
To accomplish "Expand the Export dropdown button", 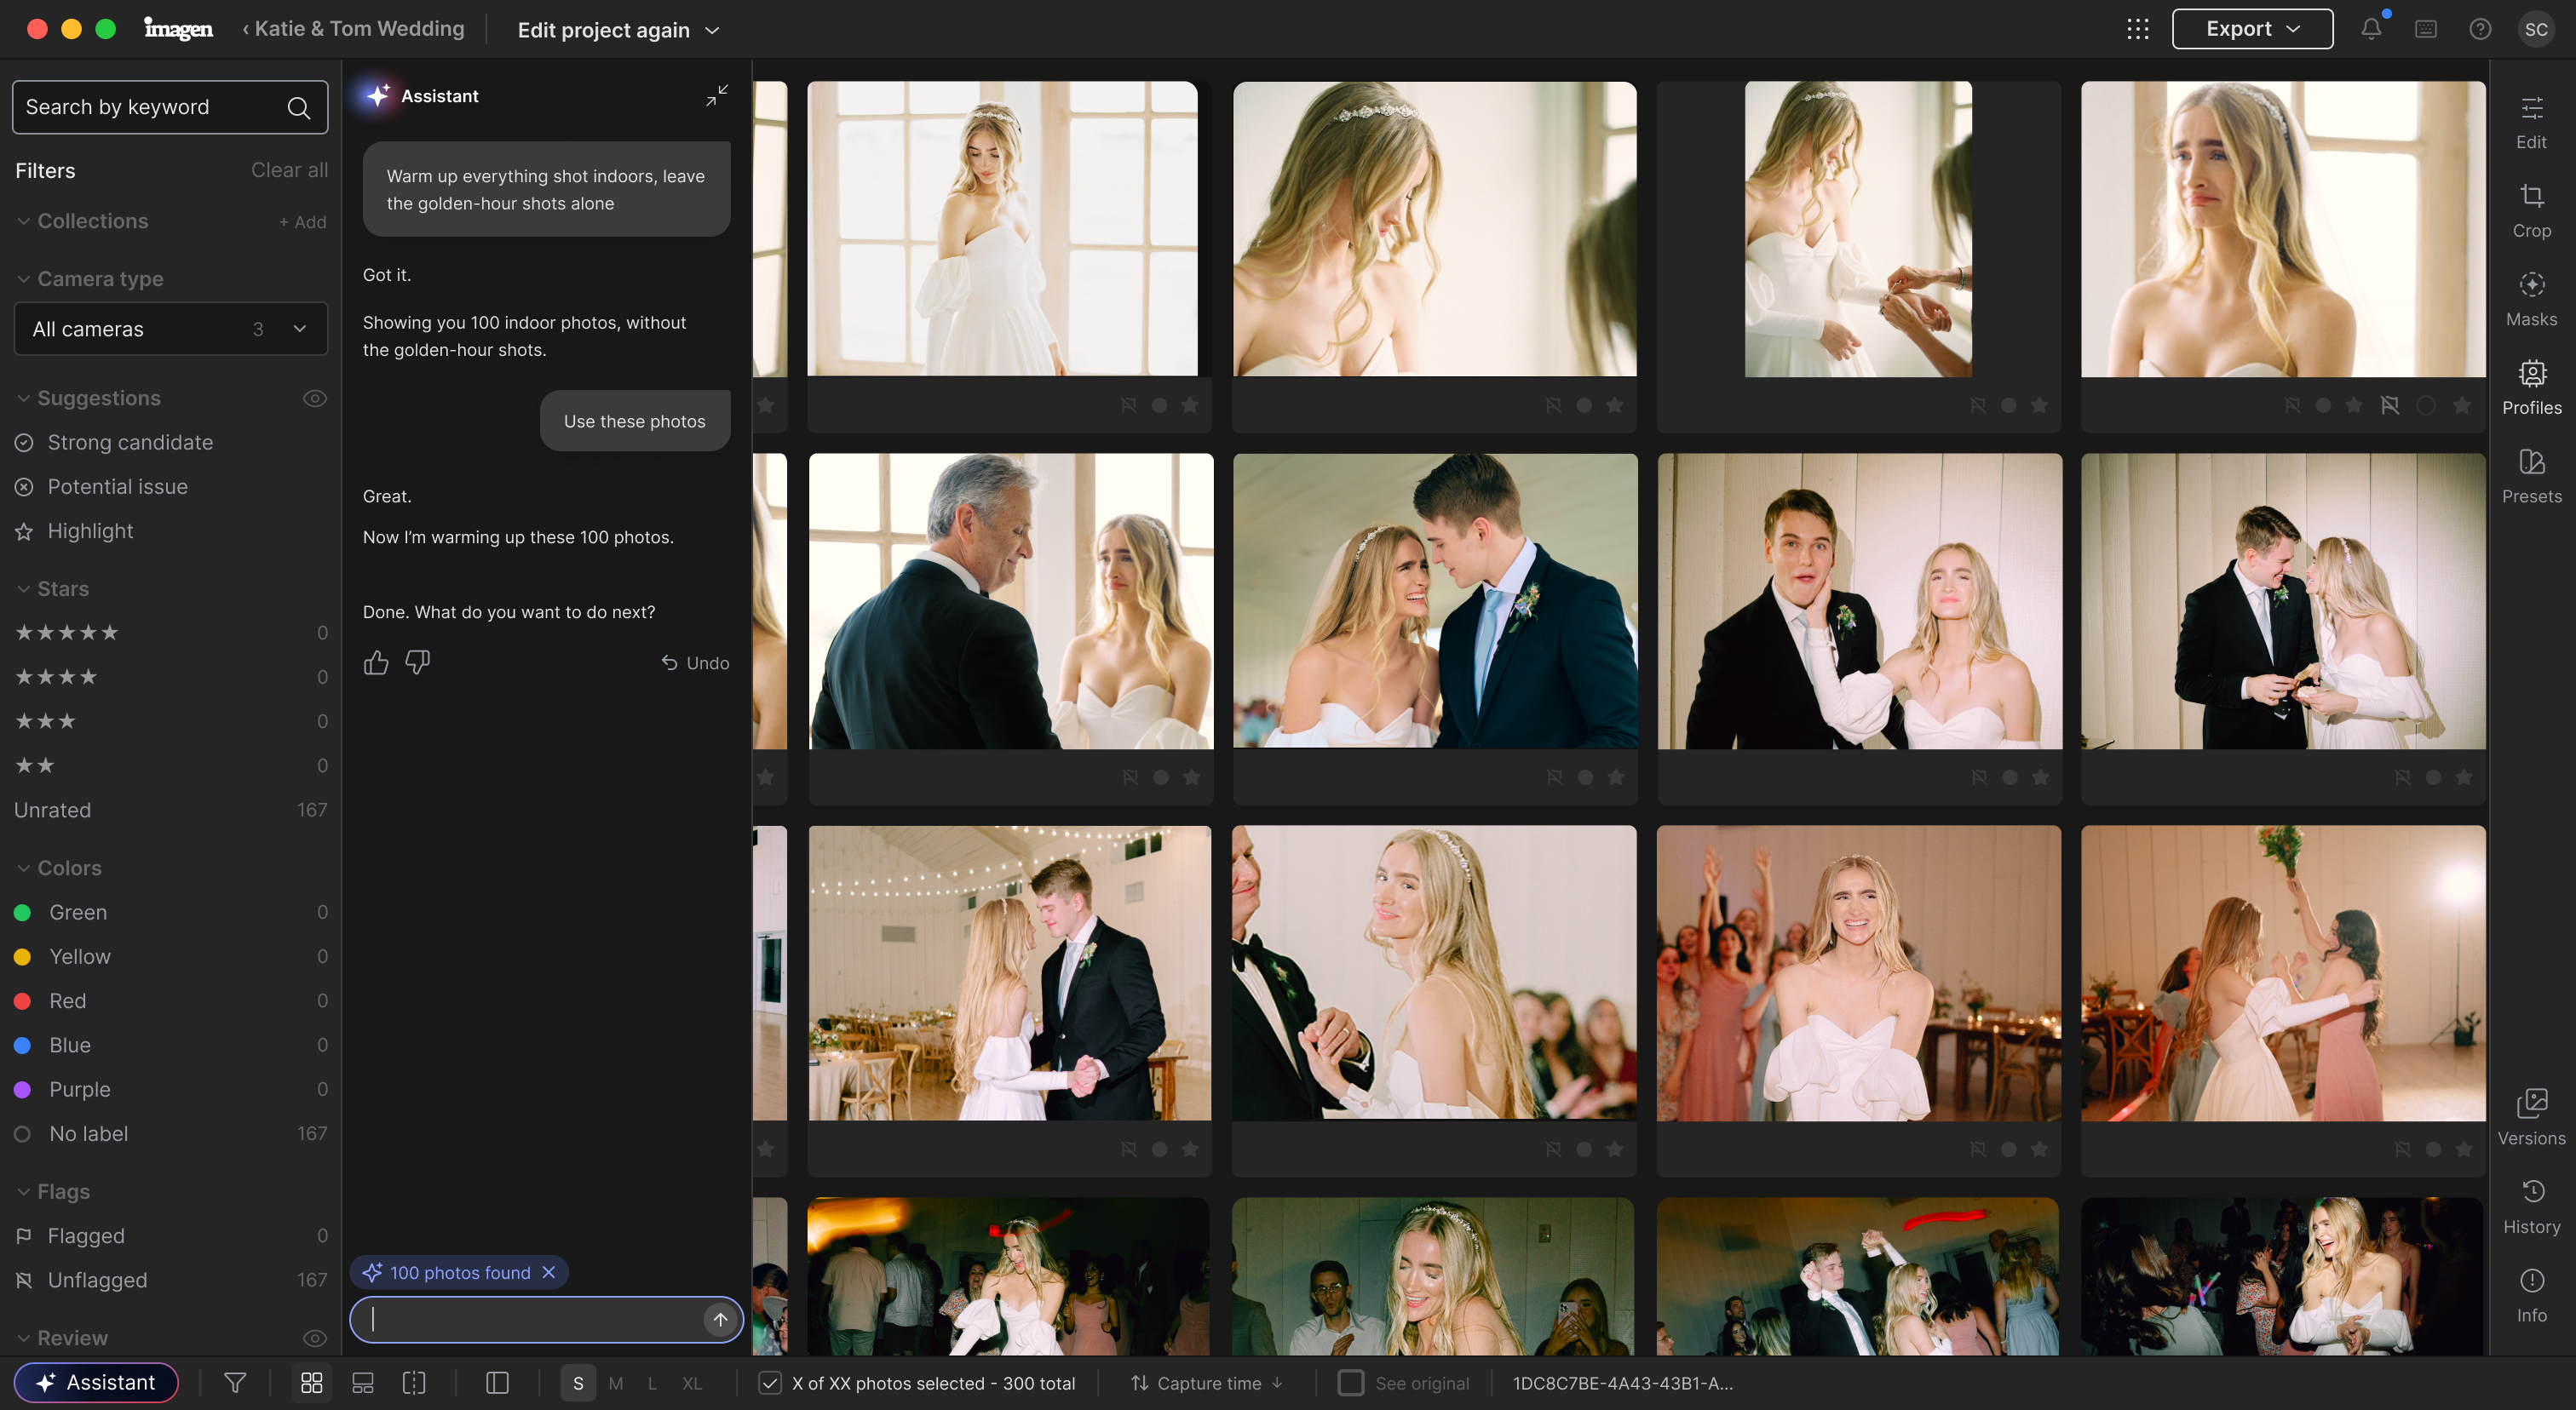I will (2252, 29).
